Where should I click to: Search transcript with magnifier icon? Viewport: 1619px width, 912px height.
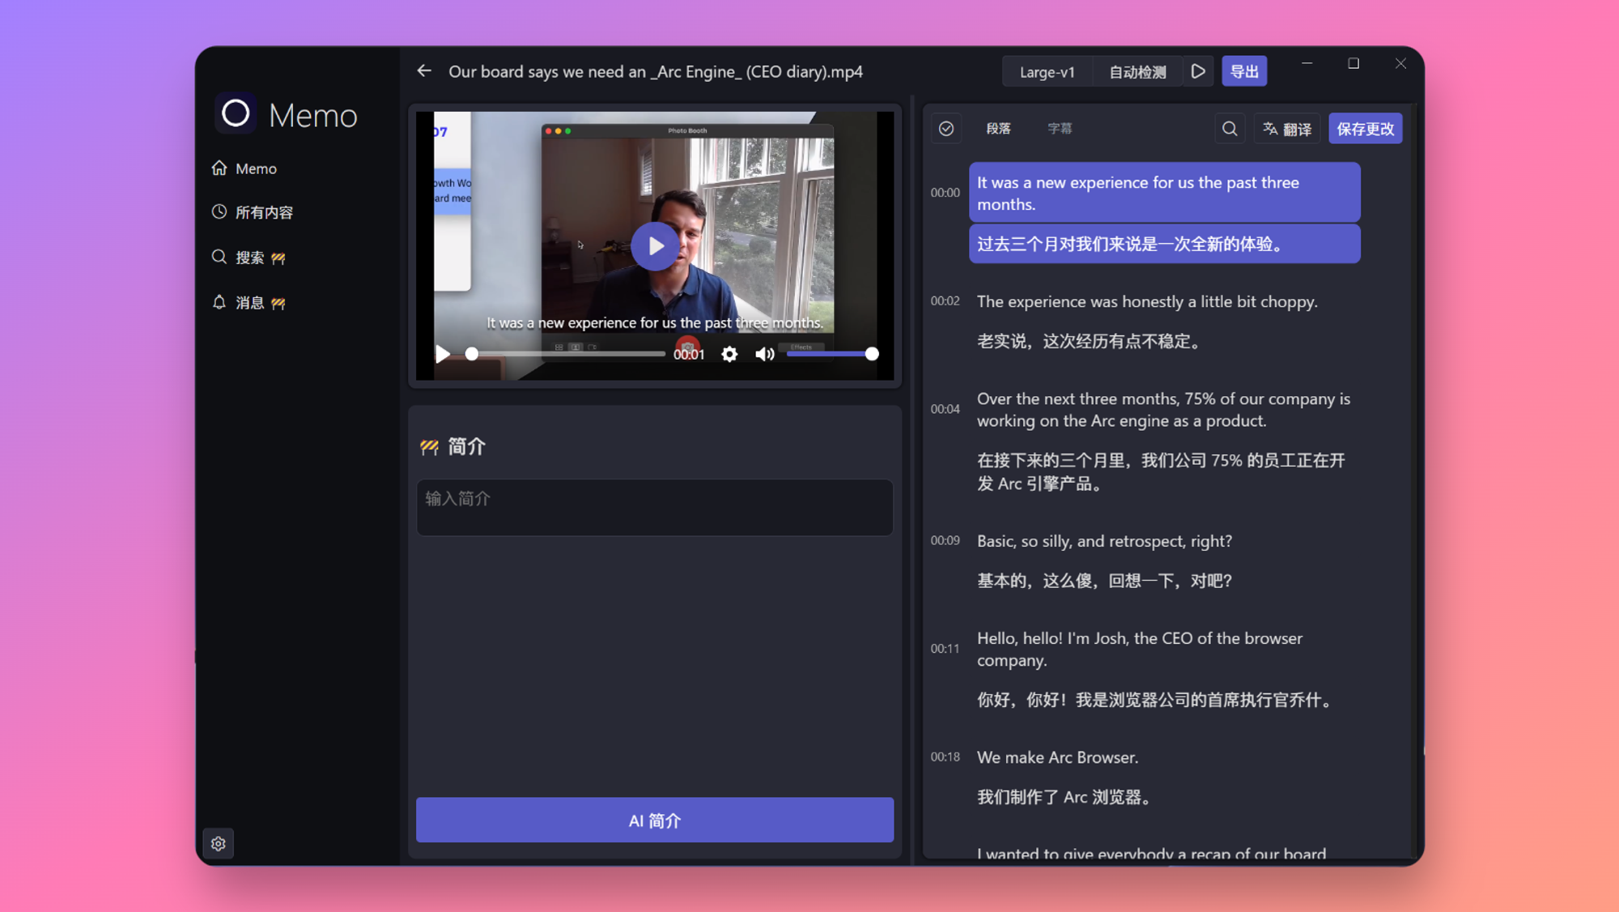click(x=1230, y=129)
